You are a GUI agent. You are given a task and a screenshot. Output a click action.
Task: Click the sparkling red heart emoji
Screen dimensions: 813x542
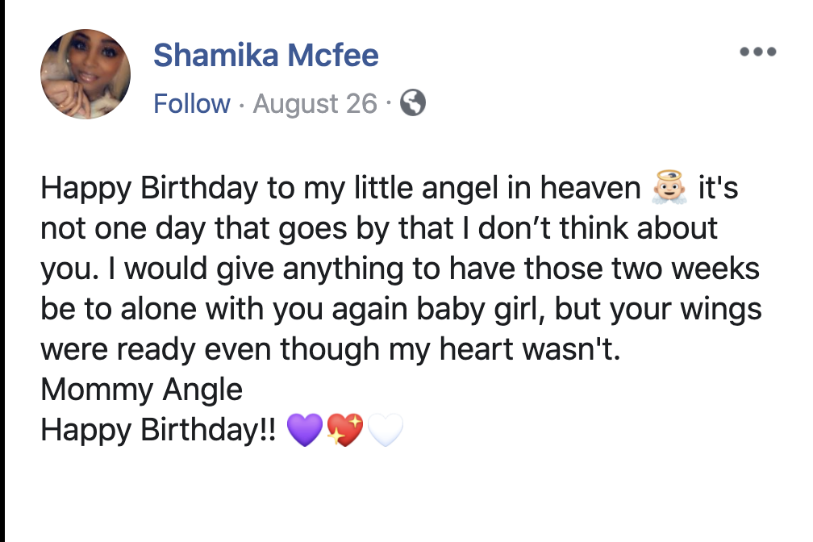[x=344, y=432]
